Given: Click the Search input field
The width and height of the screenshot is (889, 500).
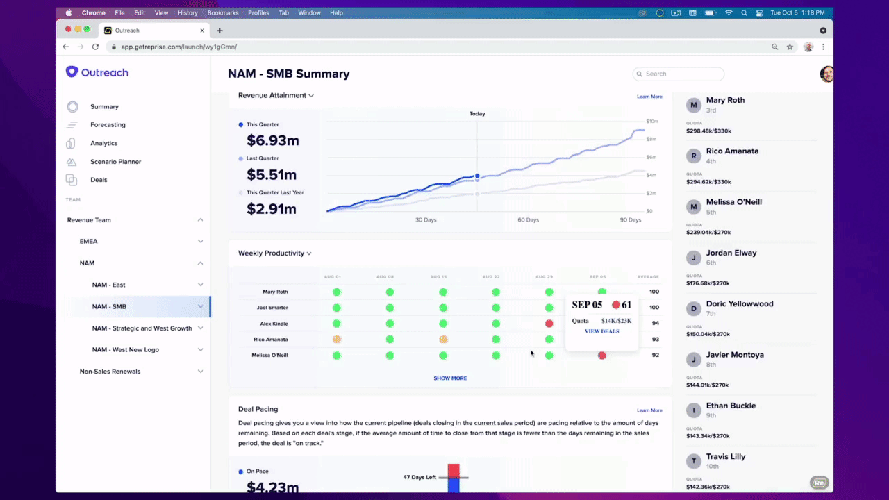Looking at the screenshot, I should point(679,74).
